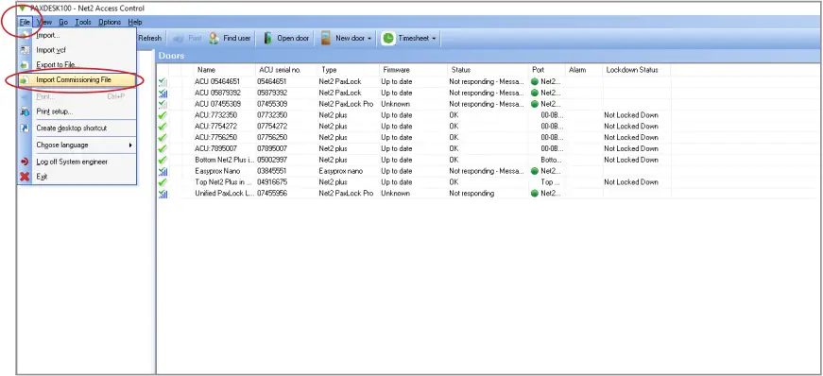Click the green check icon for ACU:7756250
Viewport: 823px width, 376px height.
click(163, 137)
